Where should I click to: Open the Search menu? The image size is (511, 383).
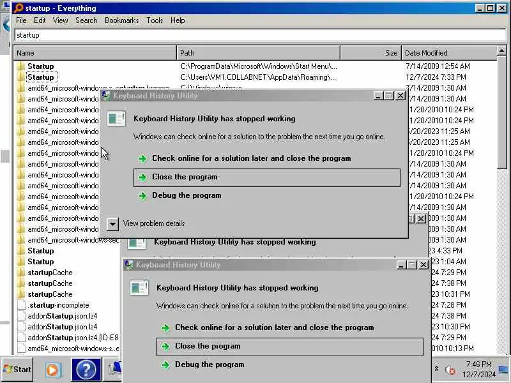pyautogui.click(x=86, y=20)
